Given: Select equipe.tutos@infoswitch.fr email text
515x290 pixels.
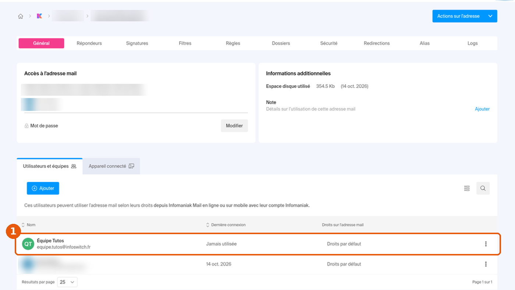Looking at the screenshot, I should pos(64,247).
